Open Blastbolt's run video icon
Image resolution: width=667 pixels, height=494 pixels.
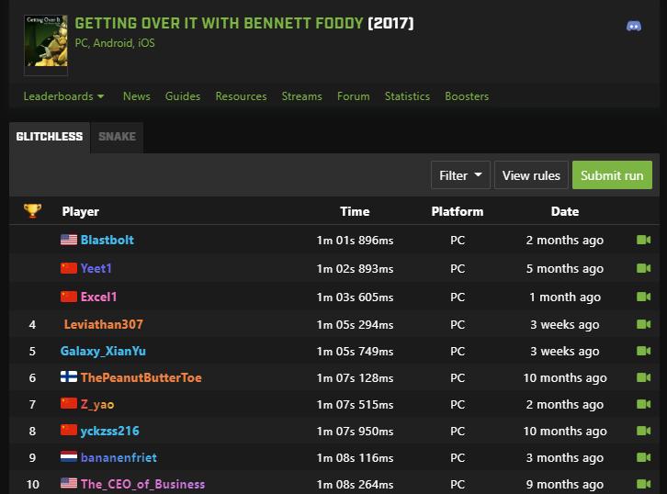[643, 241]
